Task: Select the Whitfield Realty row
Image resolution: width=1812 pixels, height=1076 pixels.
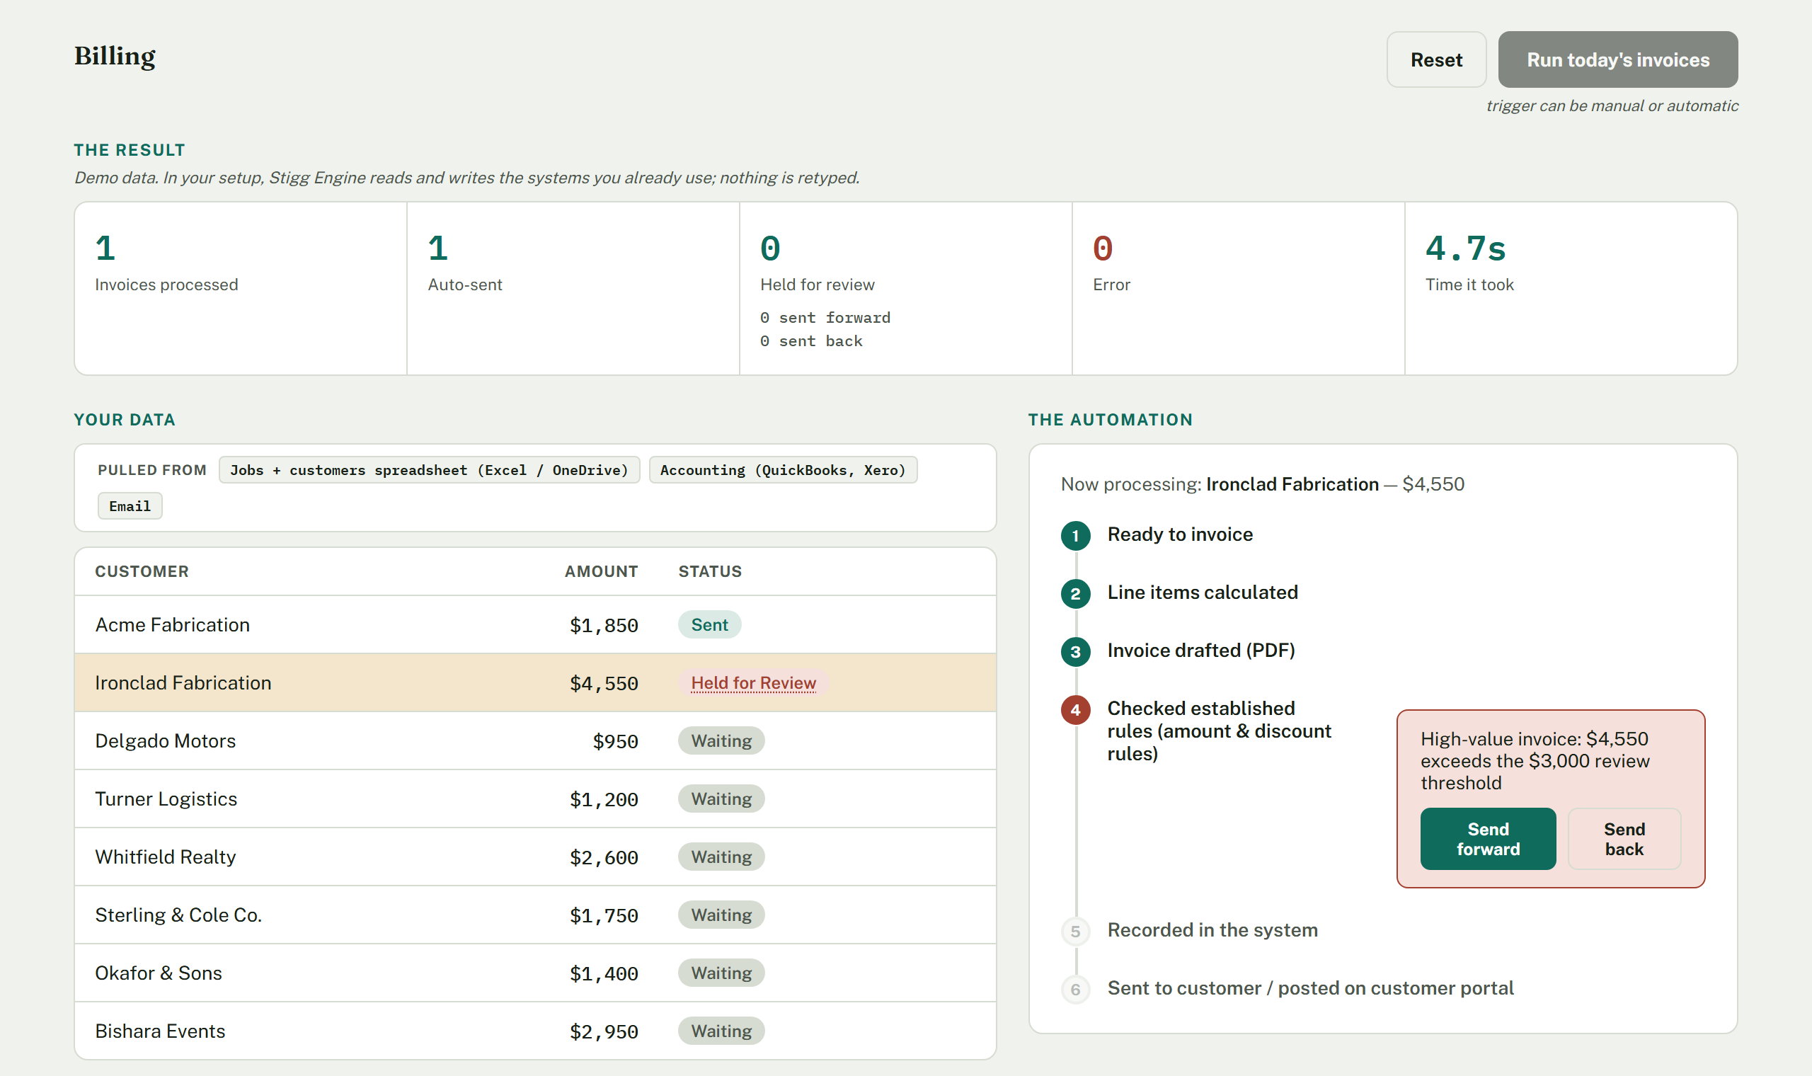Action: point(535,857)
